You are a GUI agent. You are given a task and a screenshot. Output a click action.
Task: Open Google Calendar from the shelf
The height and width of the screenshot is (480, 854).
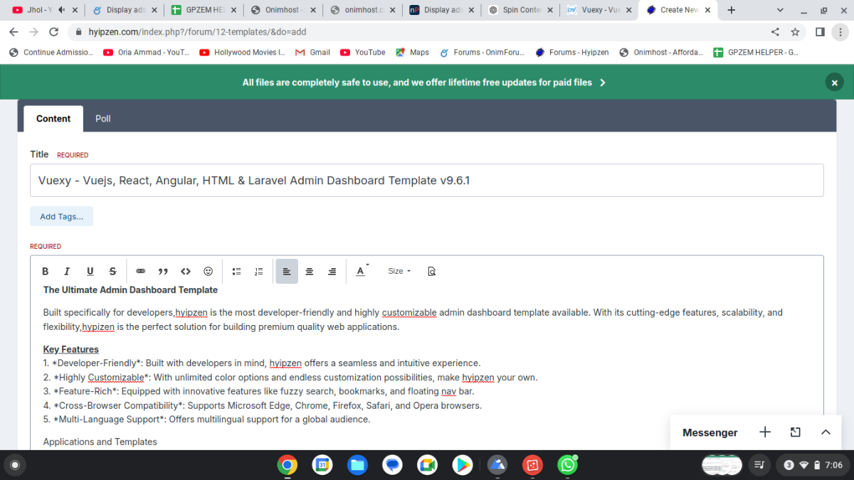(322, 465)
